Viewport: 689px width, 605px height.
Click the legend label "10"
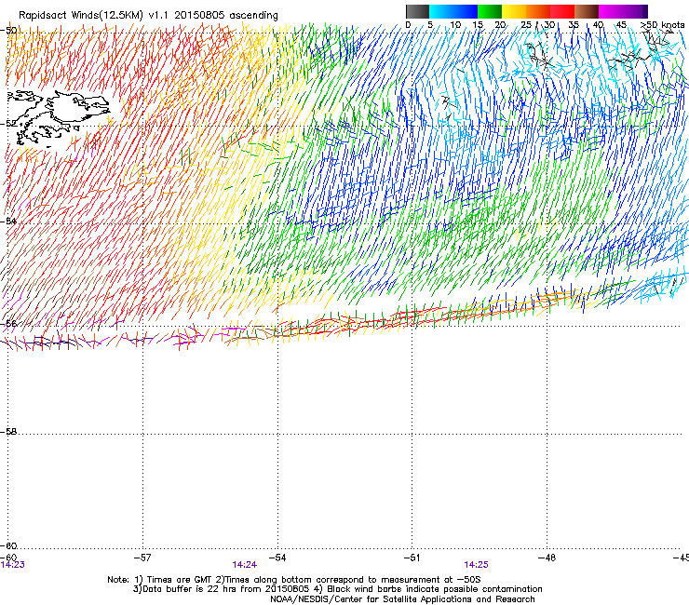pos(455,25)
